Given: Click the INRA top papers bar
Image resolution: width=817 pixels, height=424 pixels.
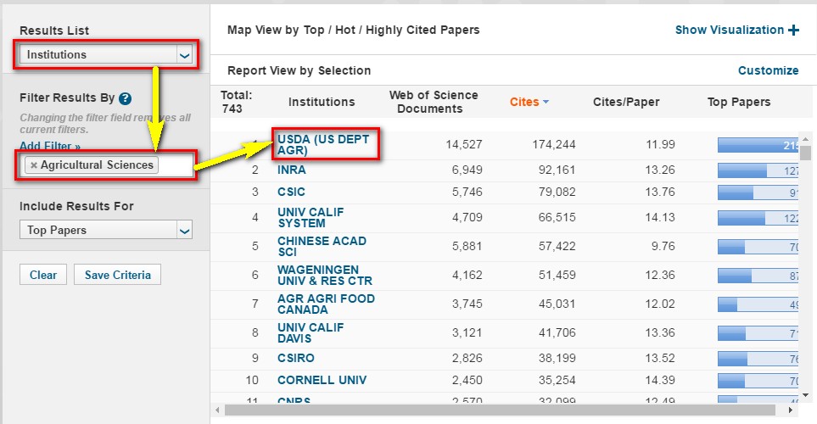Looking at the screenshot, I should click(x=758, y=170).
